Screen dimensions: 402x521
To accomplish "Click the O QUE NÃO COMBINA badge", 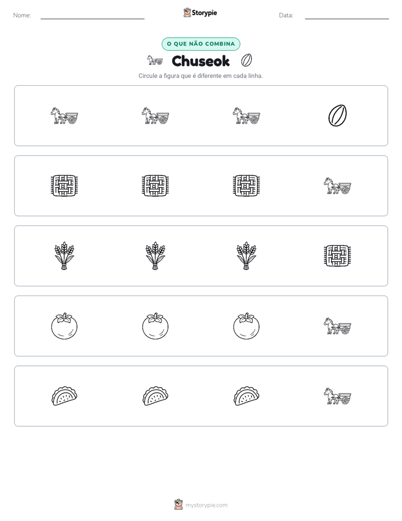I will pyautogui.click(x=201, y=44).
